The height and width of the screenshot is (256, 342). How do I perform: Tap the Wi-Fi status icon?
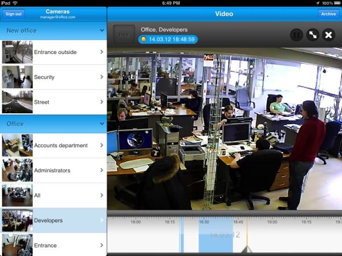tap(15, 3)
